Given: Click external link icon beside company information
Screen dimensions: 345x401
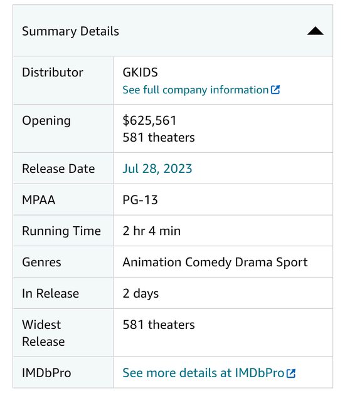Looking at the screenshot, I should coord(275,90).
